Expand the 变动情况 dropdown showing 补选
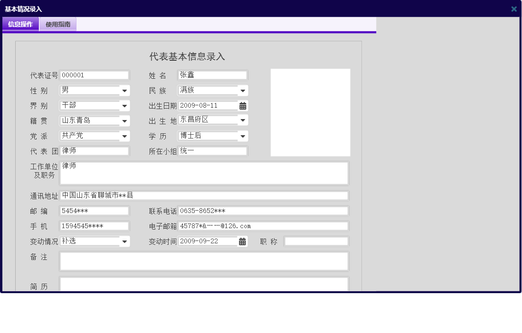 click(124, 241)
